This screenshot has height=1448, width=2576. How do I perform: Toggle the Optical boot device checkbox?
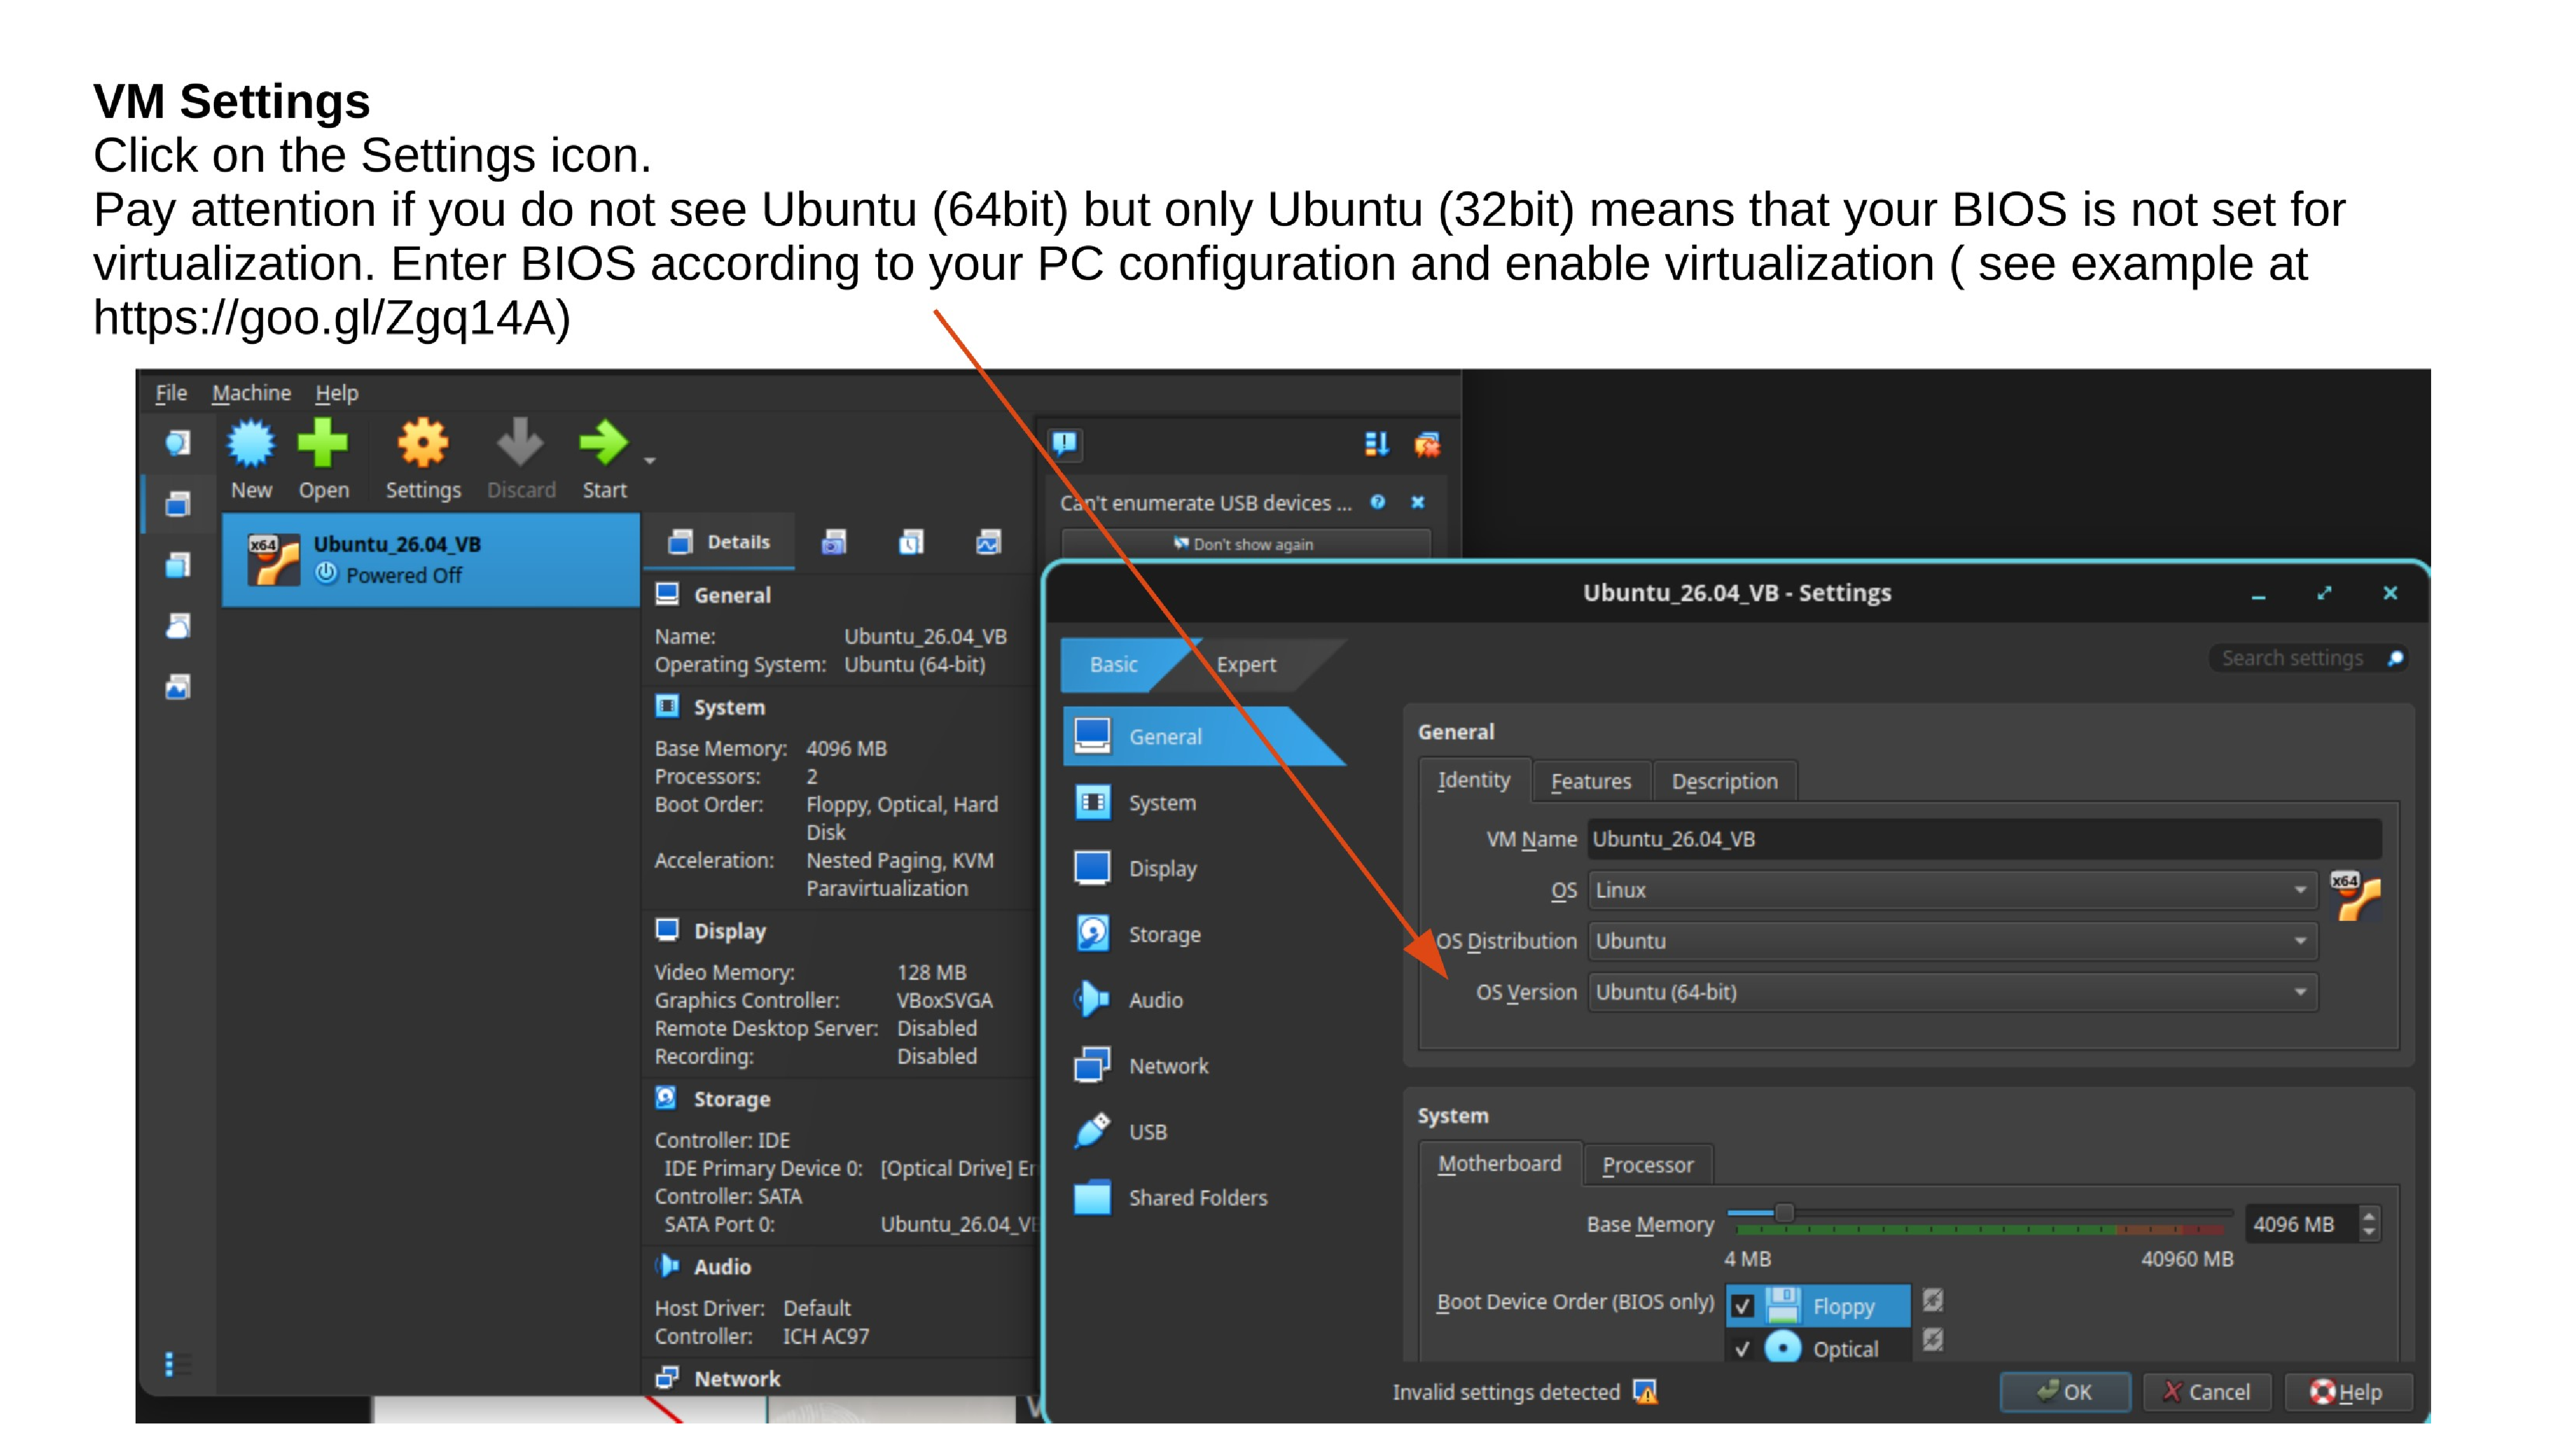coord(1743,1348)
